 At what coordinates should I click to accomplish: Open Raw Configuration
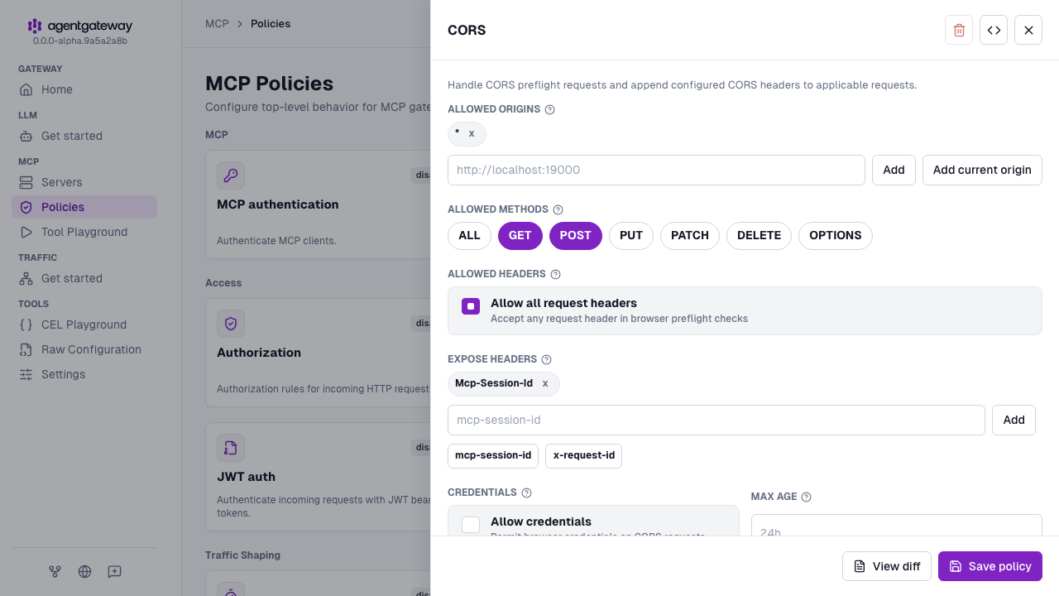coord(84,349)
